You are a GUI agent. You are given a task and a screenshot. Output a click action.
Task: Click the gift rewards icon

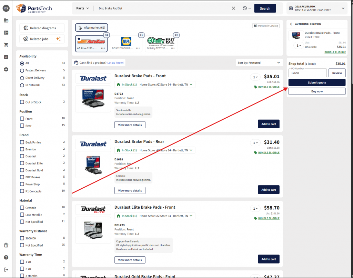[6, 245]
